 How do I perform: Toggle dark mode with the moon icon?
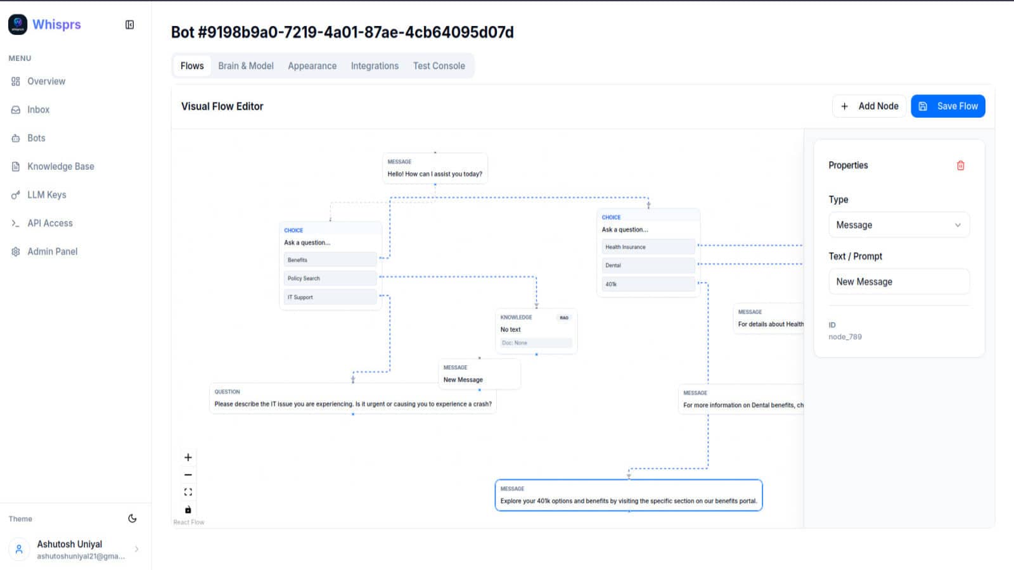(132, 518)
